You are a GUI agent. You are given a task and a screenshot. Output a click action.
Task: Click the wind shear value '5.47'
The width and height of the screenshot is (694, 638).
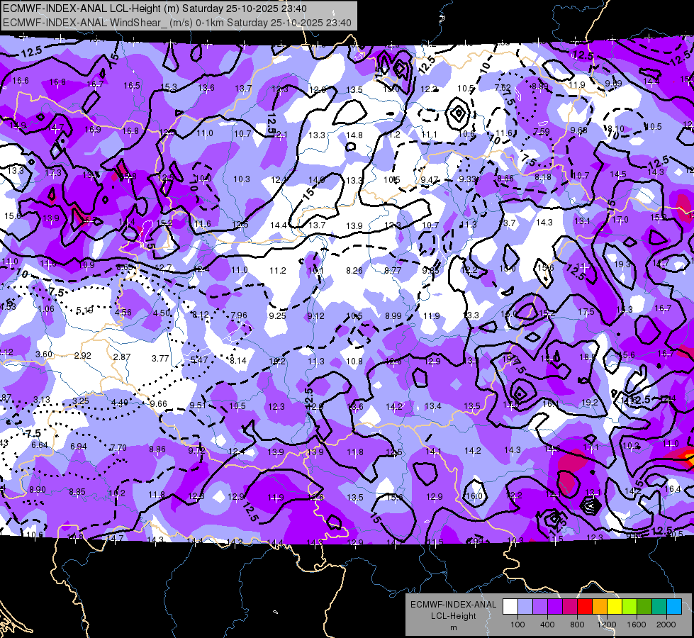(199, 360)
